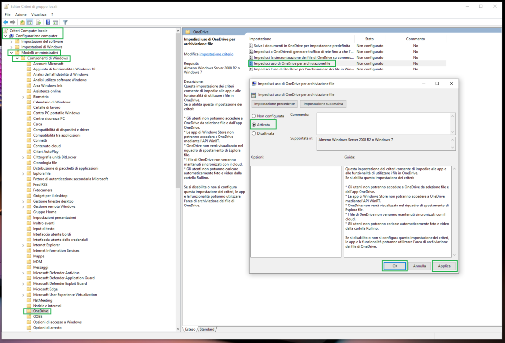Click folder icon next to OOBE

click(29, 316)
